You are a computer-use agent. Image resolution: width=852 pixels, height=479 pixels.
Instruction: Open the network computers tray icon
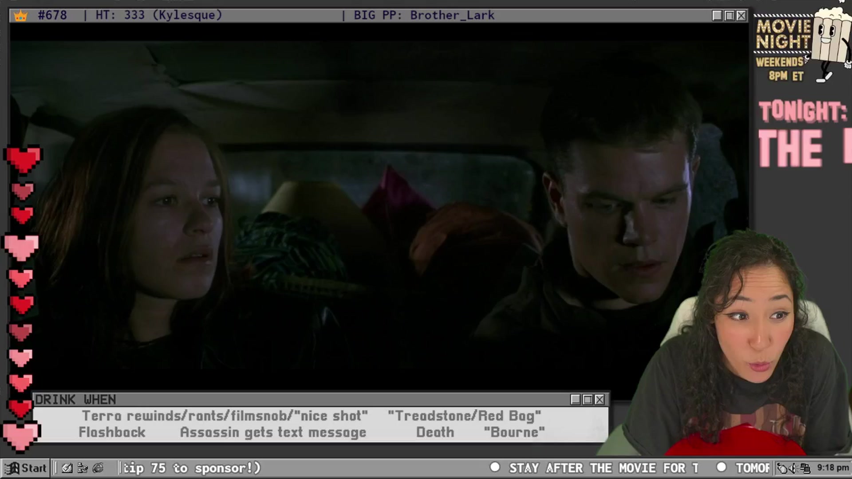click(x=805, y=468)
